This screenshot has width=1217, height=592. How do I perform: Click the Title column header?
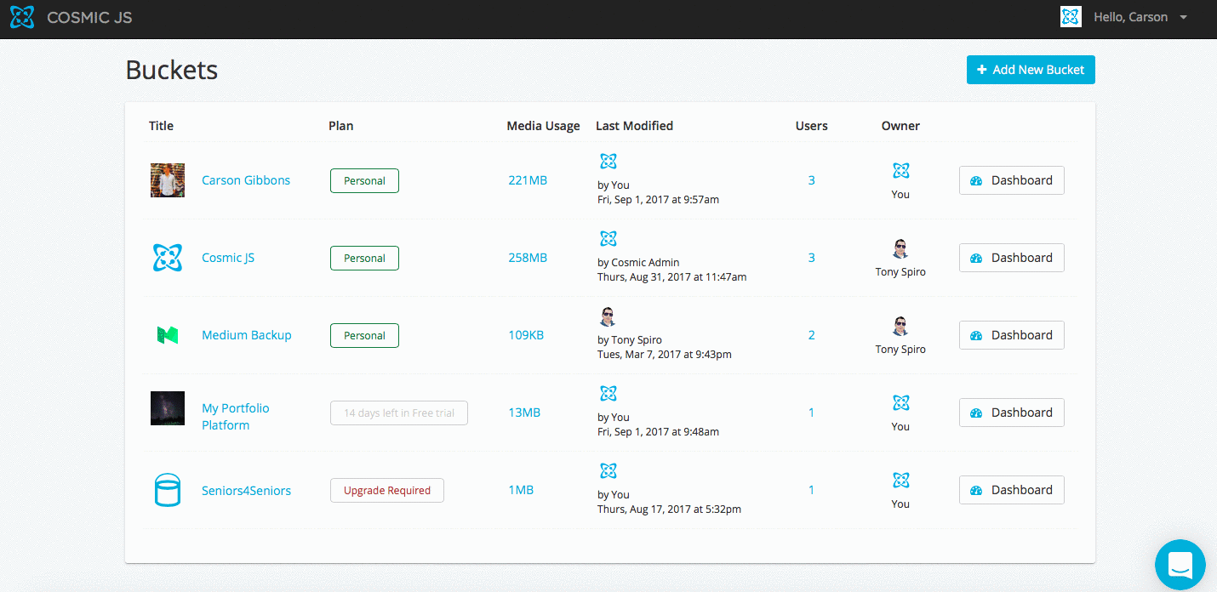pyautogui.click(x=161, y=126)
